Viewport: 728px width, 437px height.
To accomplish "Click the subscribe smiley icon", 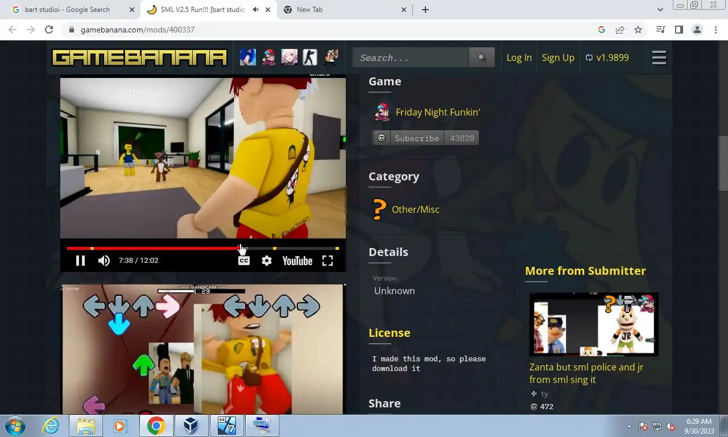I will 382,138.
